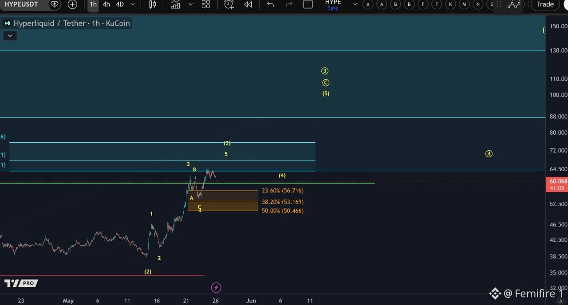Open the candlestick chart type selector

click(x=153, y=4)
